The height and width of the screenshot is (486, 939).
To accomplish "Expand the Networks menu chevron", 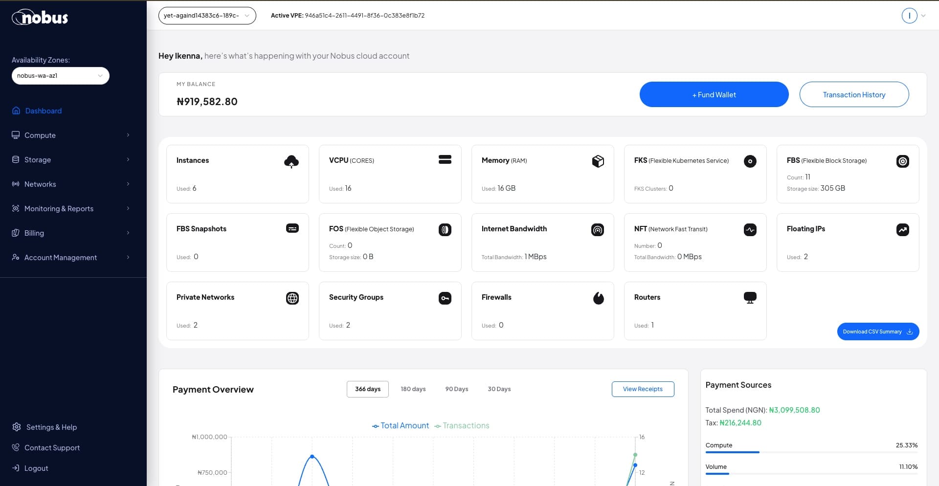I will 128,184.
